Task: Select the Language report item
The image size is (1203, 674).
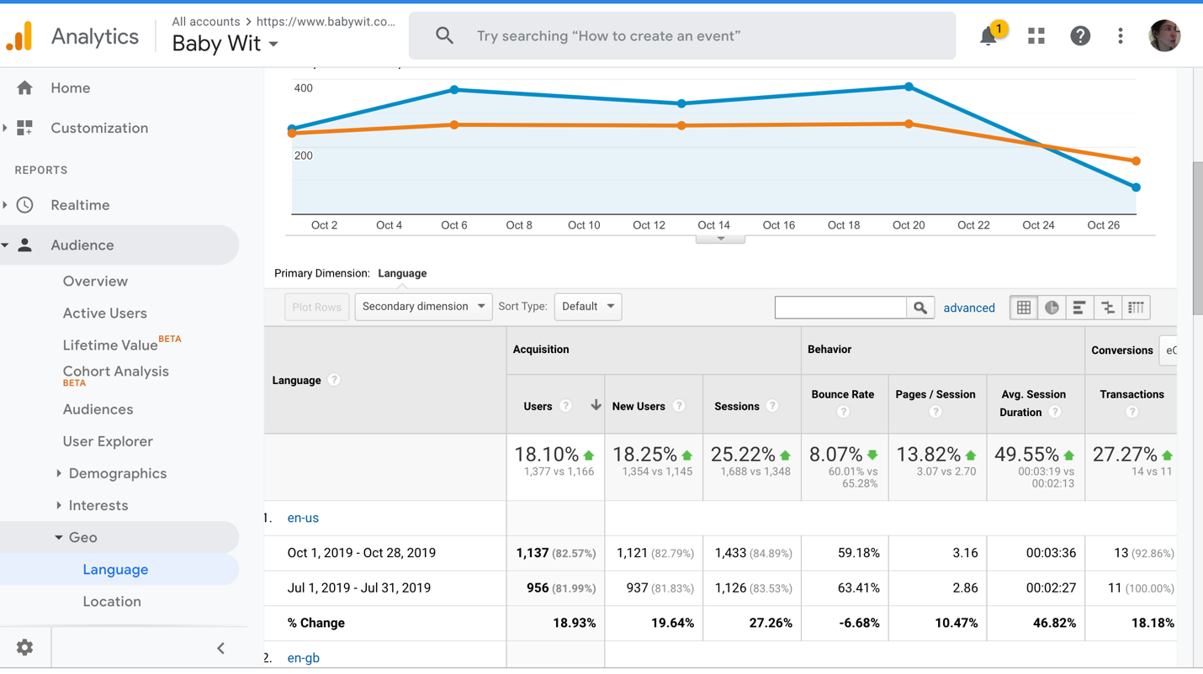Action: pyautogui.click(x=115, y=570)
